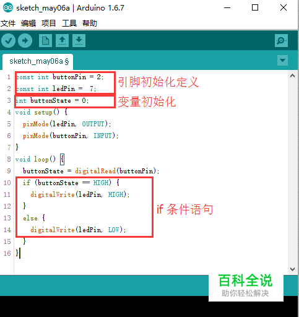Open the 帮助 menu
Image resolution: width=299 pixels, height=317 pixels.
[x=90, y=24]
